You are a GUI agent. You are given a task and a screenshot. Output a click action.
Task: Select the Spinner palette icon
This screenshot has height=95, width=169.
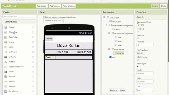[6, 77]
